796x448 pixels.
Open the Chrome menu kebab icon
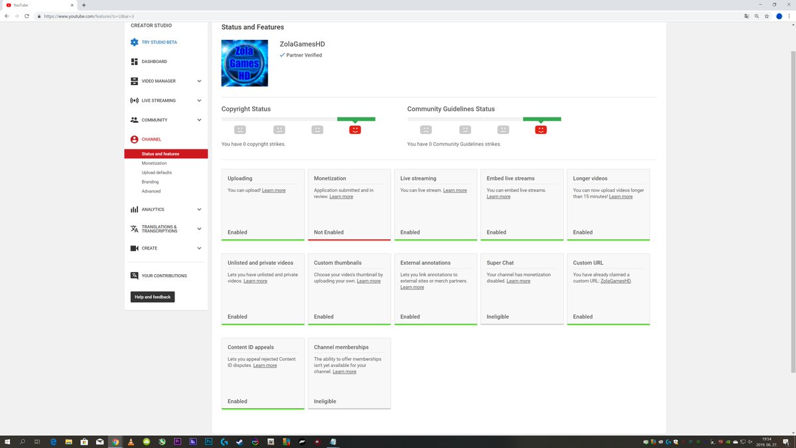tap(790, 16)
